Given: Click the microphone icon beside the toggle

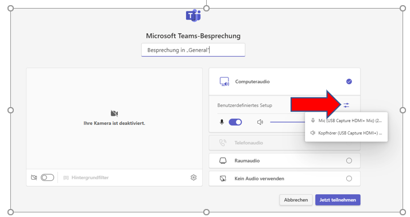Looking at the screenshot, I should point(222,122).
